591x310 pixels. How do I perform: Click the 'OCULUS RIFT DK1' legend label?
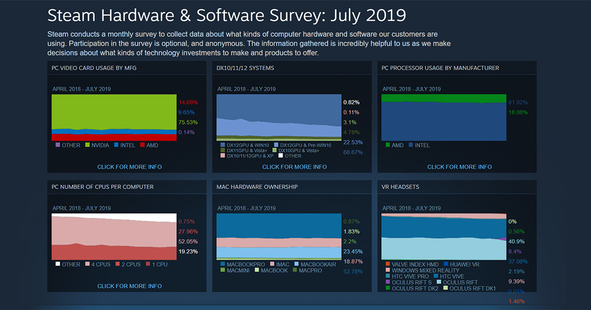[x=473, y=288]
